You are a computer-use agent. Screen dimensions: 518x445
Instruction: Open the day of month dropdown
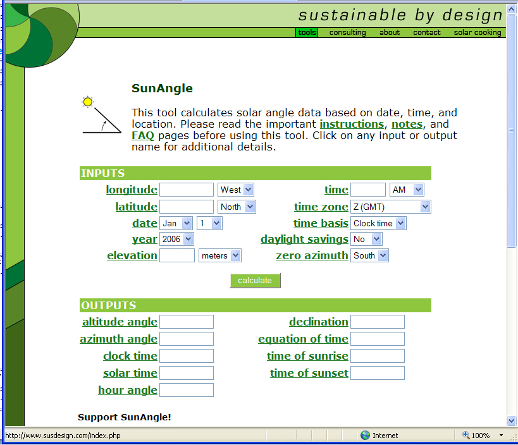[x=209, y=223]
